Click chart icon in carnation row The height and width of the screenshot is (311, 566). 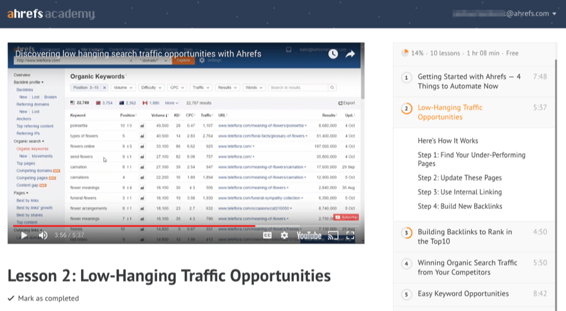pos(142,167)
